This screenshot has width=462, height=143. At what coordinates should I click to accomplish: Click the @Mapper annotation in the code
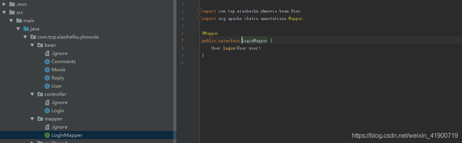click(210, 33)
